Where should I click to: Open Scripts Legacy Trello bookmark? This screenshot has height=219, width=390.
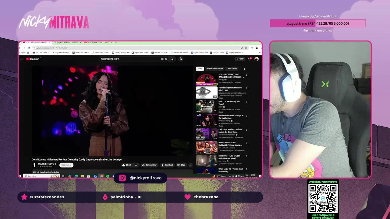121,53
